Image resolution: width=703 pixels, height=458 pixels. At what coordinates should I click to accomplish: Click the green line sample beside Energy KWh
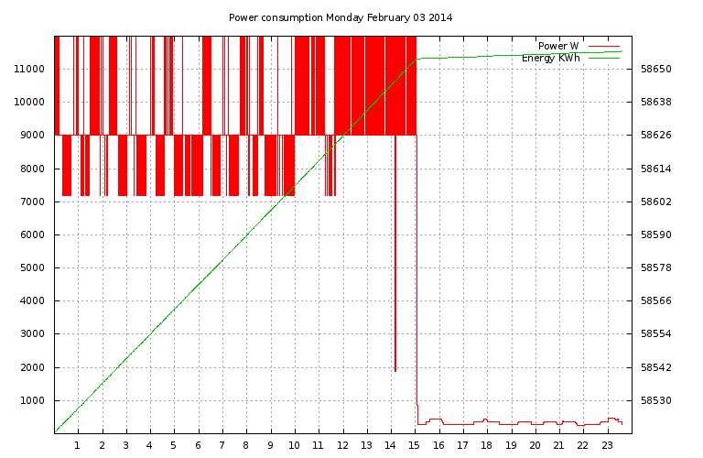[x=604, y=59]
